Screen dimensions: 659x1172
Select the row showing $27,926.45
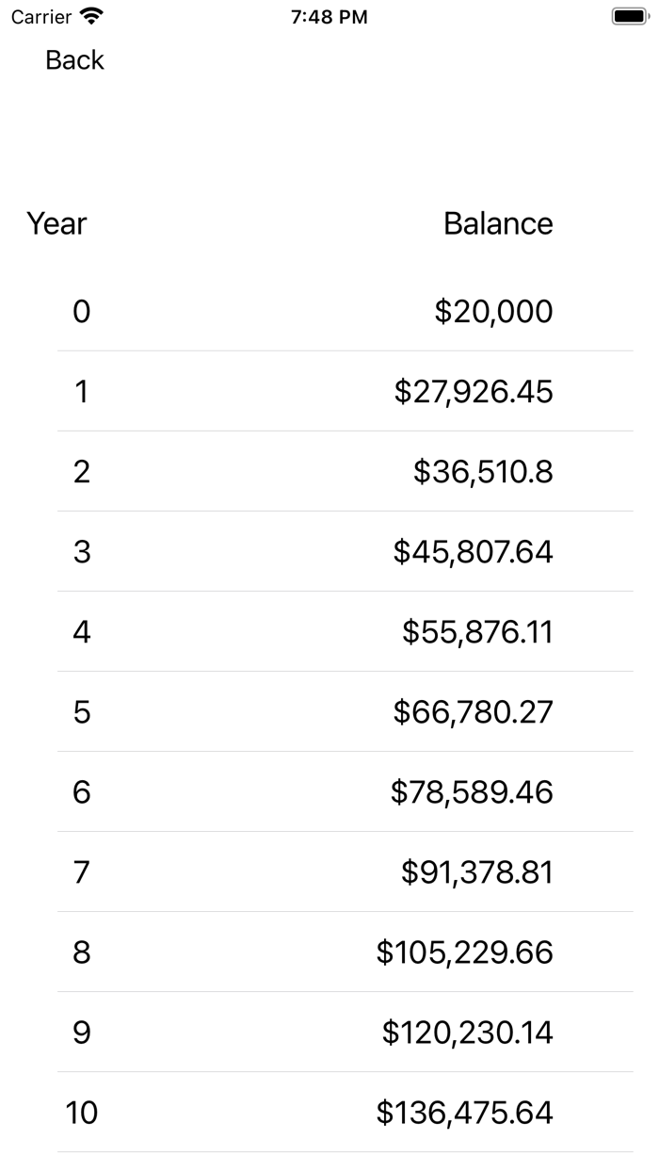(x=475, y=391)
